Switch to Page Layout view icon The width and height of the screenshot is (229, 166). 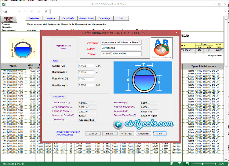pos(179,164)
